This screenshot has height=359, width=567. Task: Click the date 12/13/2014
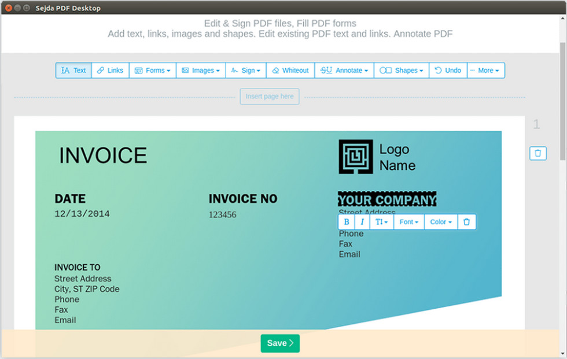(x=82, y=214)
